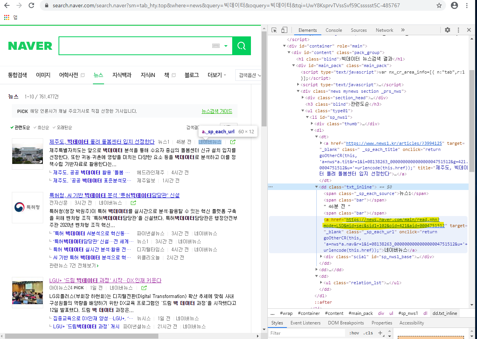
Task: Expand the ul class="relation_lst" node
Action: click(x=321, y=283)
